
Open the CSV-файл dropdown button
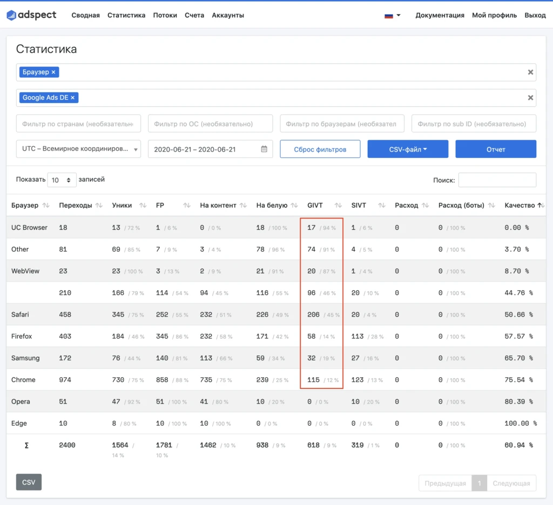click(x=408, y=149)
